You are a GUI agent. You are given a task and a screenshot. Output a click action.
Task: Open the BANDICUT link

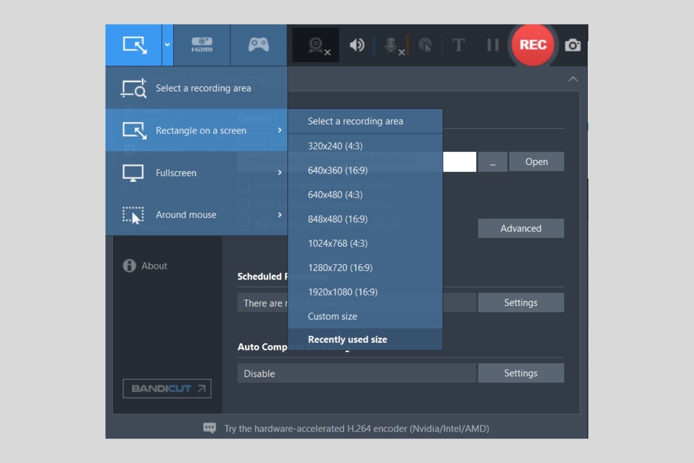pyautogui.click(x=167, y=388)
